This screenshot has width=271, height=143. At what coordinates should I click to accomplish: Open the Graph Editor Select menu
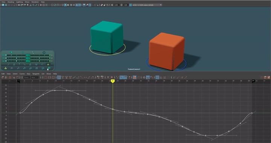(15, 74)
